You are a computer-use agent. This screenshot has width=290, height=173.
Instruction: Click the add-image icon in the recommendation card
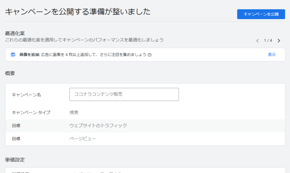pyautogui.click(x=13, y=55)
